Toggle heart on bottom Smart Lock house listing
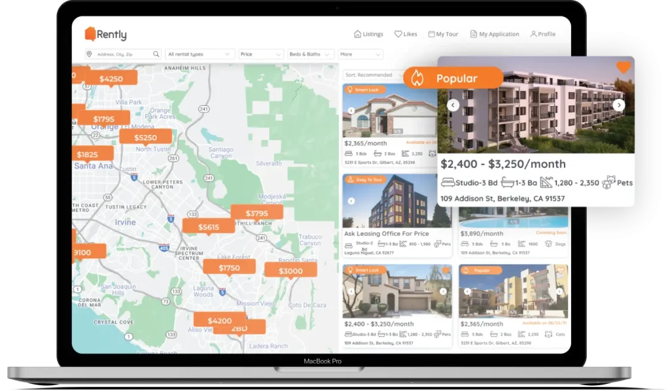This screenshot has height=391, width=670. pyautogui.click(x=446, y=270)
